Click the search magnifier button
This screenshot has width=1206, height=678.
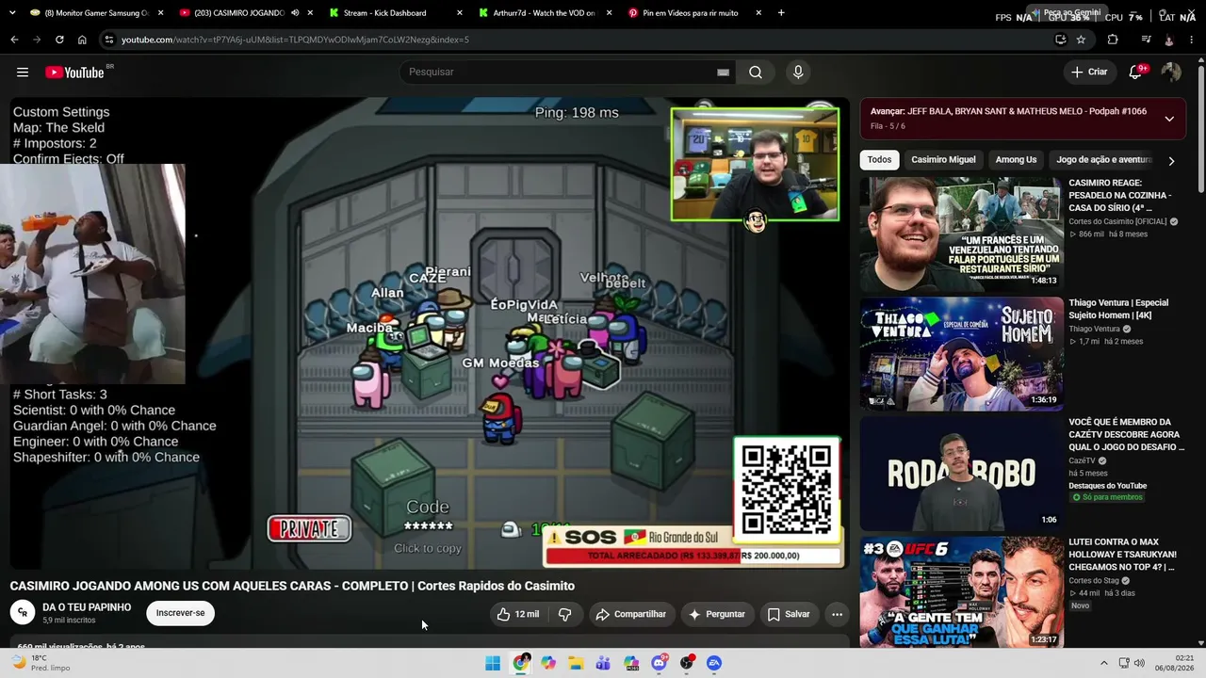pyautogui.click(x=756, y=73)
